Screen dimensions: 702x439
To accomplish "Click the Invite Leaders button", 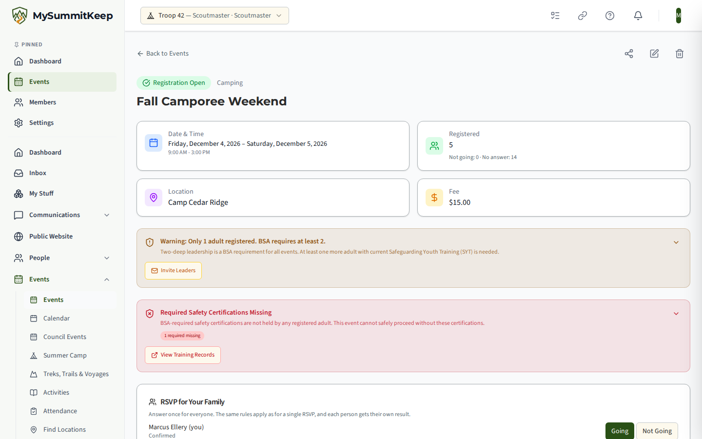I will point(173,271).
